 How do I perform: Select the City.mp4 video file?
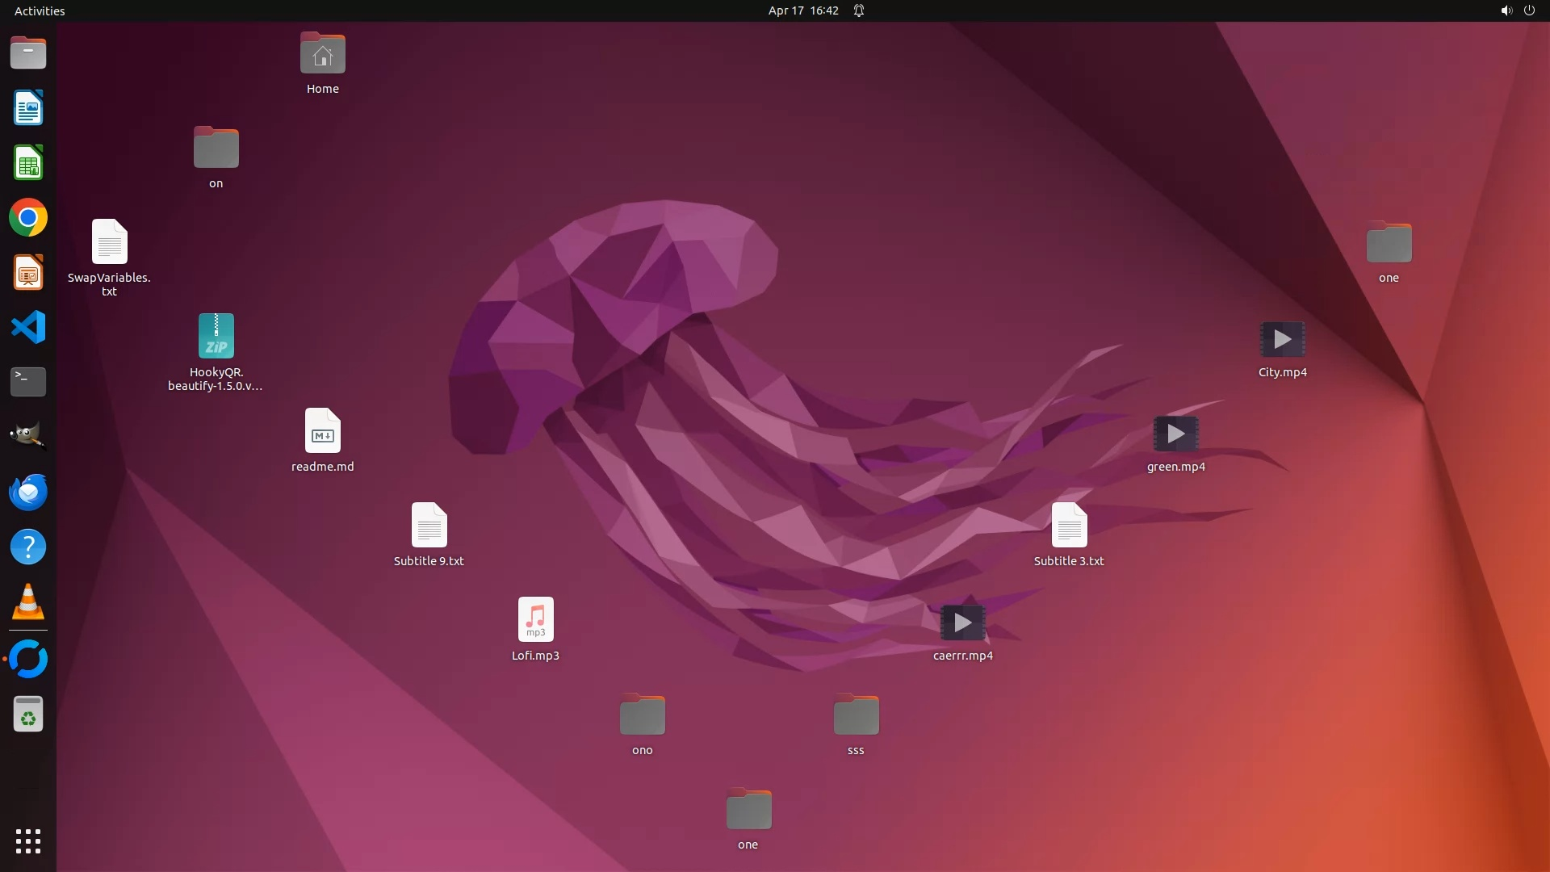pyautogui.click(x=1282, y=340)
